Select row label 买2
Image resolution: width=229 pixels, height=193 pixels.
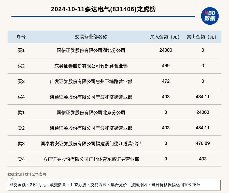(x=21, y=66)
